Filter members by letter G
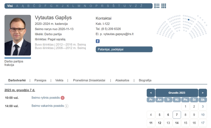Screen dimensions: 211x128 [51, 6]
